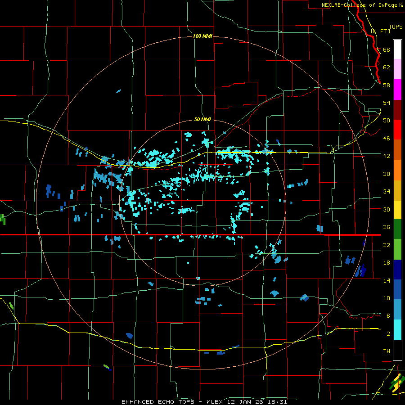Click the orange 38-42 kft legend swatch
Image resolution: width=405 pixels, height=405 pixels.
pos(397,170)
